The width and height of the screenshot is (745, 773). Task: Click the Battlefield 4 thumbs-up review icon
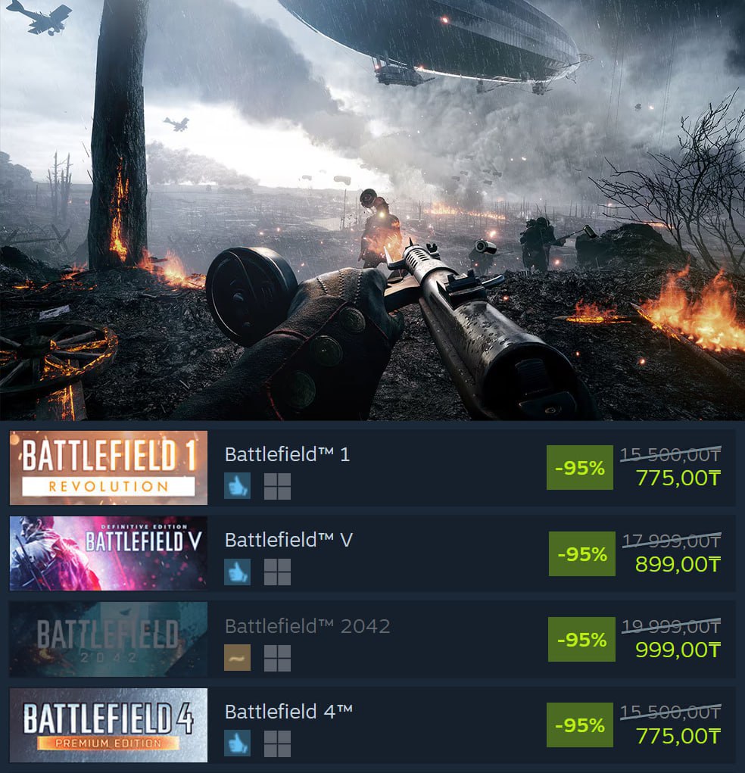[237, 743]
